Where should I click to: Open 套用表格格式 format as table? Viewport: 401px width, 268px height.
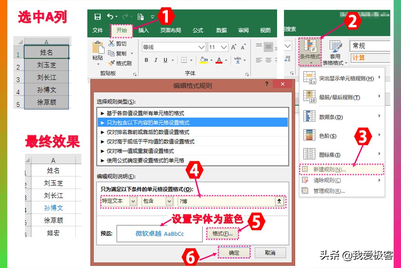click(x=335, y=52)
